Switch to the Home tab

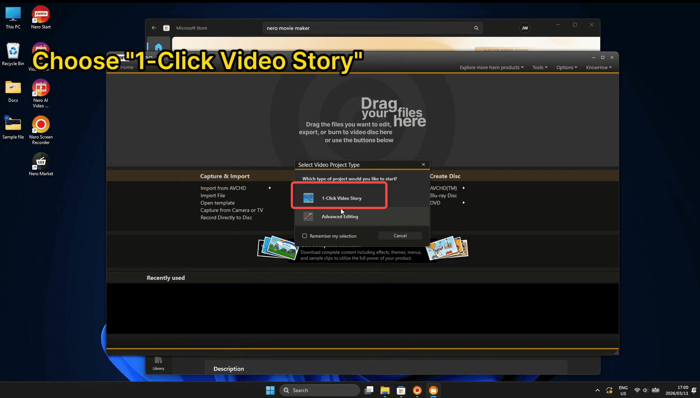[127, 67]
